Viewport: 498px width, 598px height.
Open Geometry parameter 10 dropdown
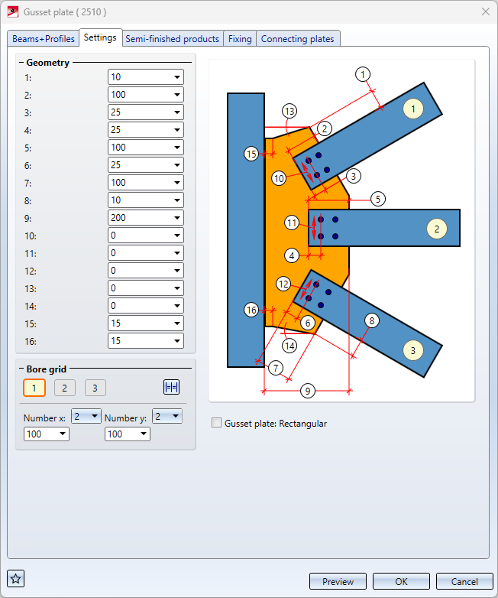coord(177,236)
